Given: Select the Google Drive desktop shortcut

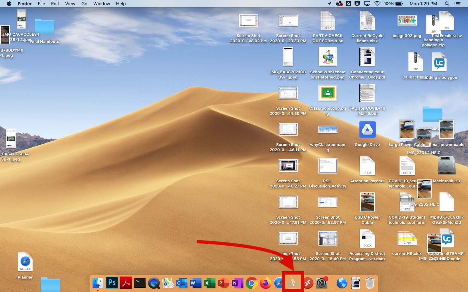Looking at the screenshot, I should click(367, 130).
